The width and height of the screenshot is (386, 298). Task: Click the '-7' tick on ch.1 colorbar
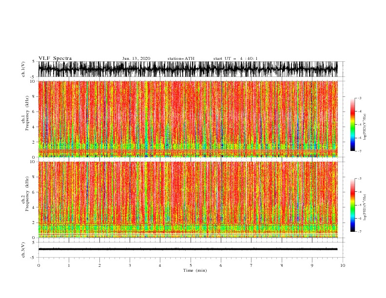tap(360, 151)
